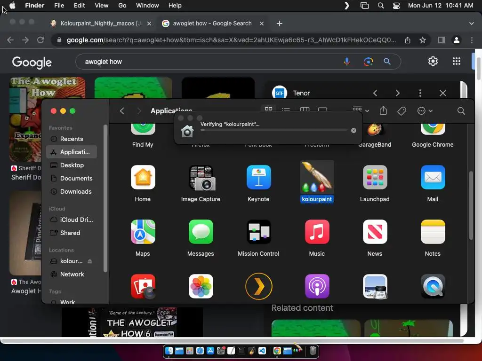
Task: Select Network in Finder sidebar
Action: point(72,275)
